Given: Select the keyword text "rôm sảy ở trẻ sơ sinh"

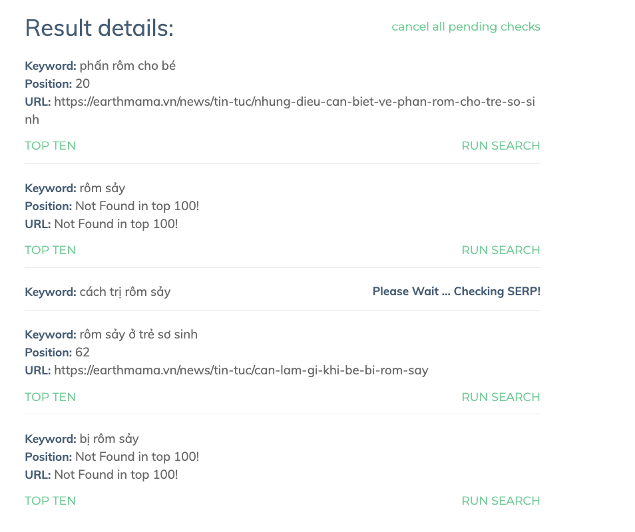Looking at the screenshot, I should click(x=138, y=334).
